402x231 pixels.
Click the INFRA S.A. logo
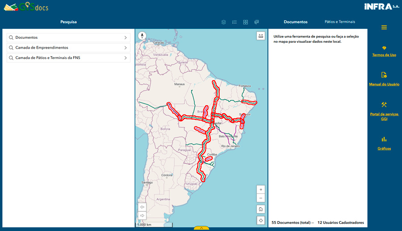click(381, 6)
